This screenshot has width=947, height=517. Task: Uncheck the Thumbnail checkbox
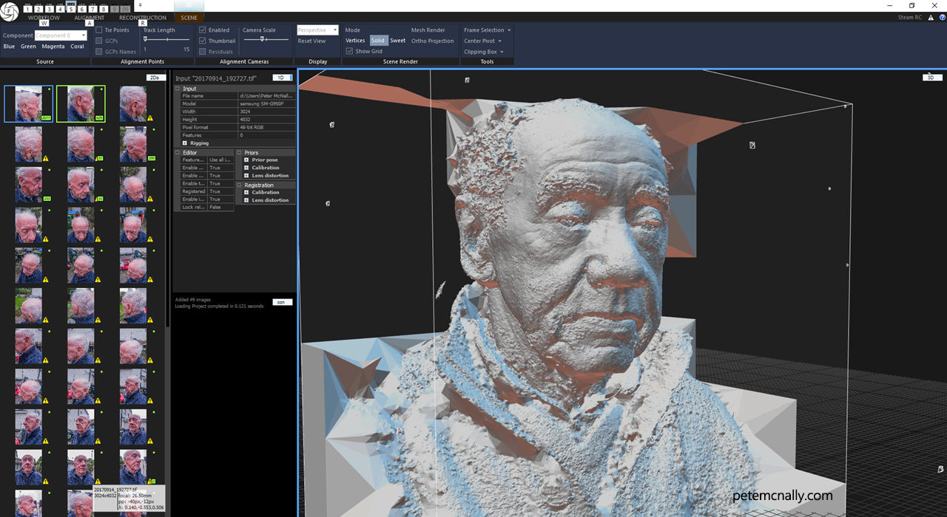point(203,41)
